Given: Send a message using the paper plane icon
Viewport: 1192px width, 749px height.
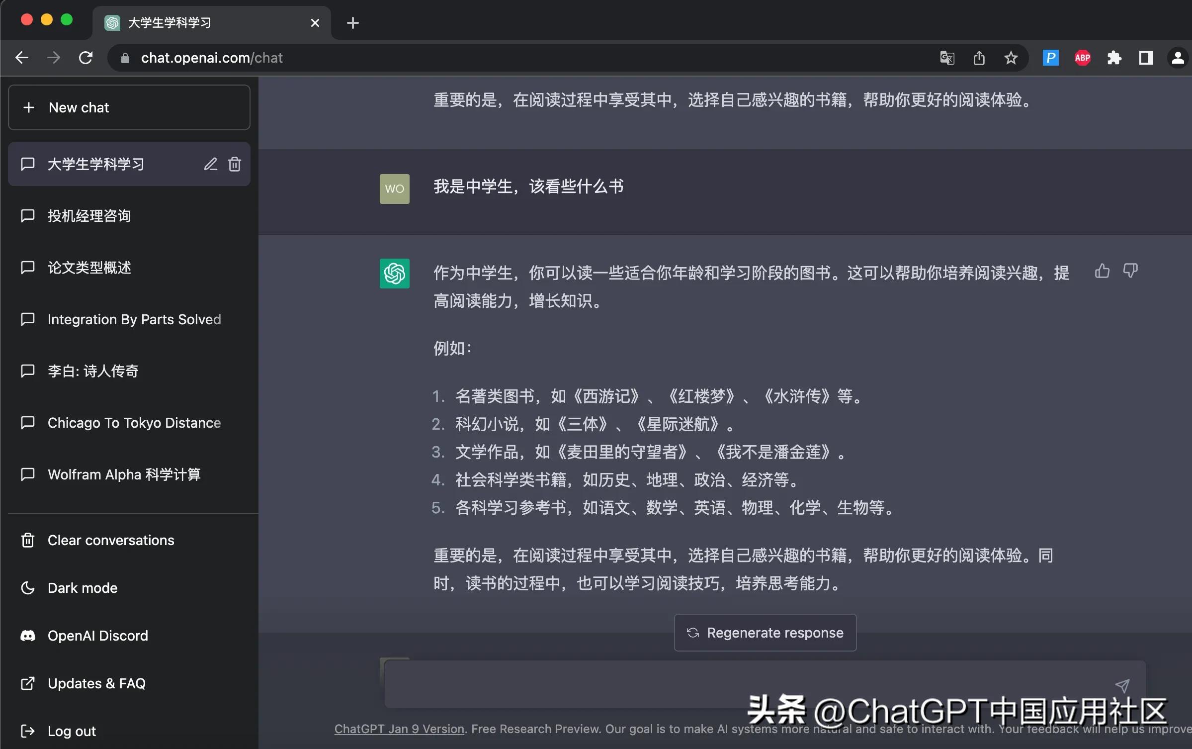Looking at the screenshot, I should pos(1123,685).
